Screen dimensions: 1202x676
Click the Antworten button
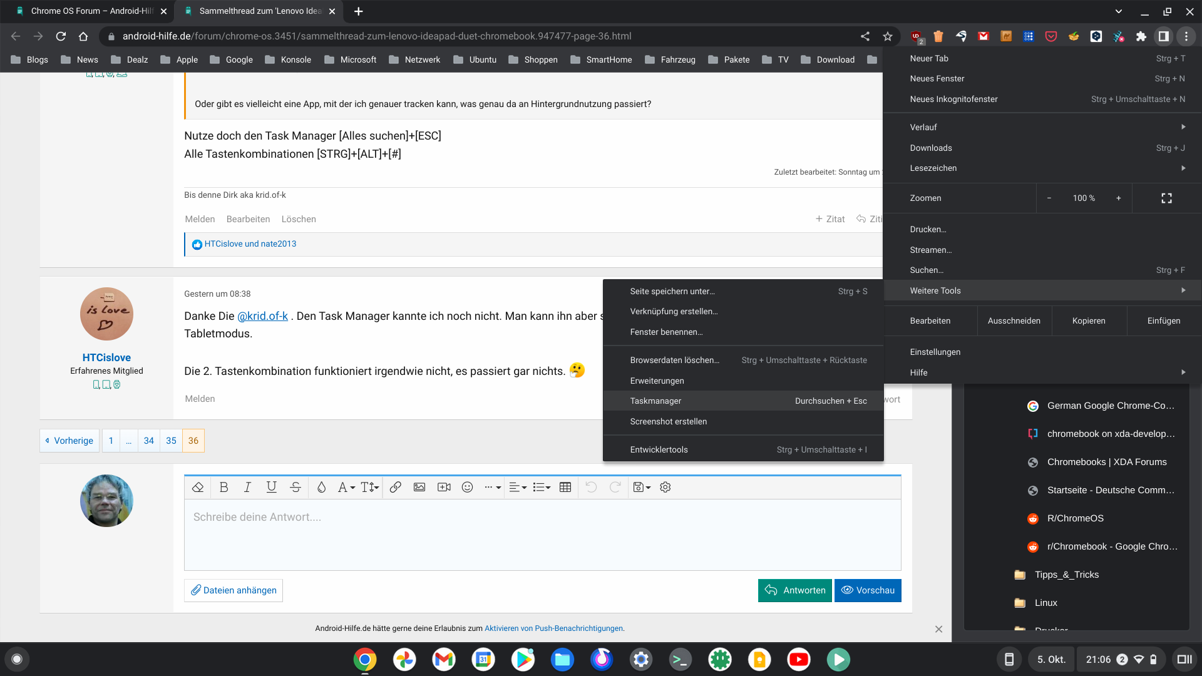pos(794,590)
